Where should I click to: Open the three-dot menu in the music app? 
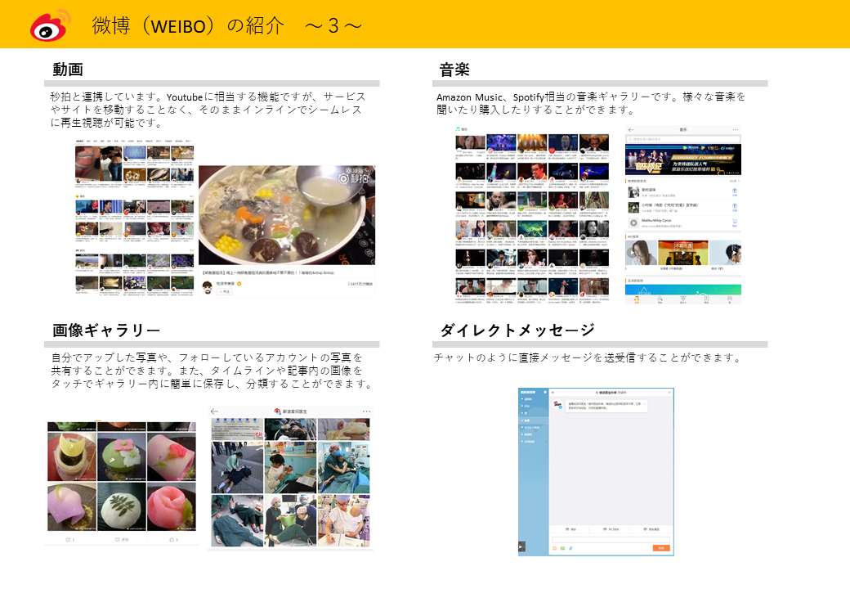click(x=736, y=130)
